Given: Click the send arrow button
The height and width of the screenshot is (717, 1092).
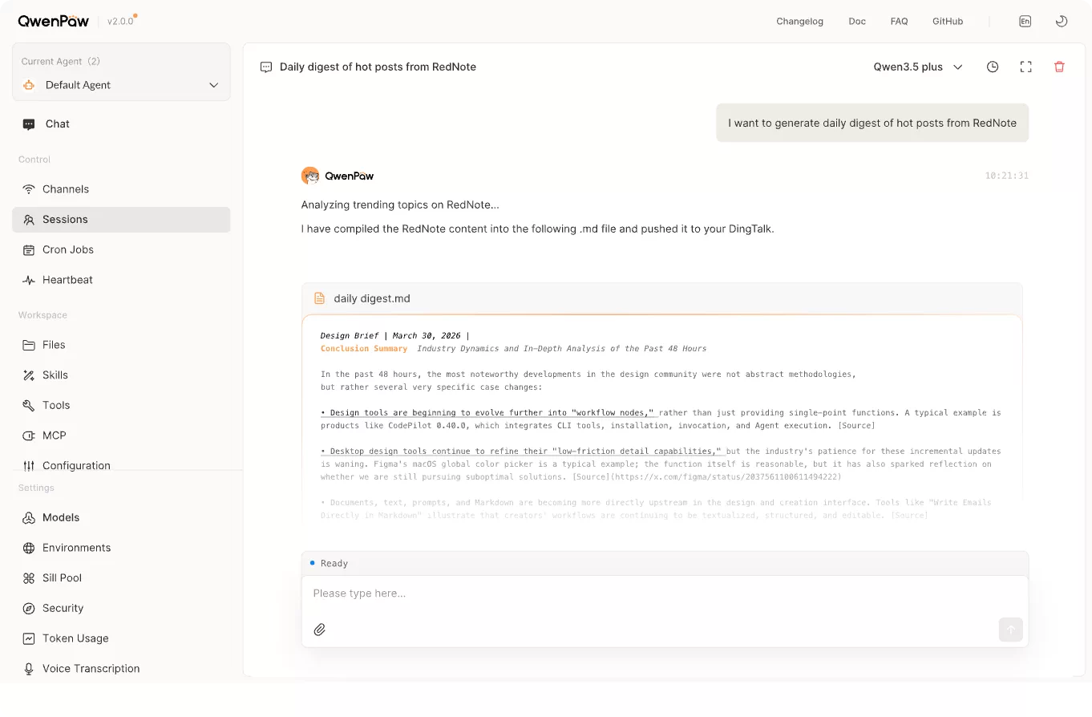Looking at the screenshot, I should click(1010, 630).
